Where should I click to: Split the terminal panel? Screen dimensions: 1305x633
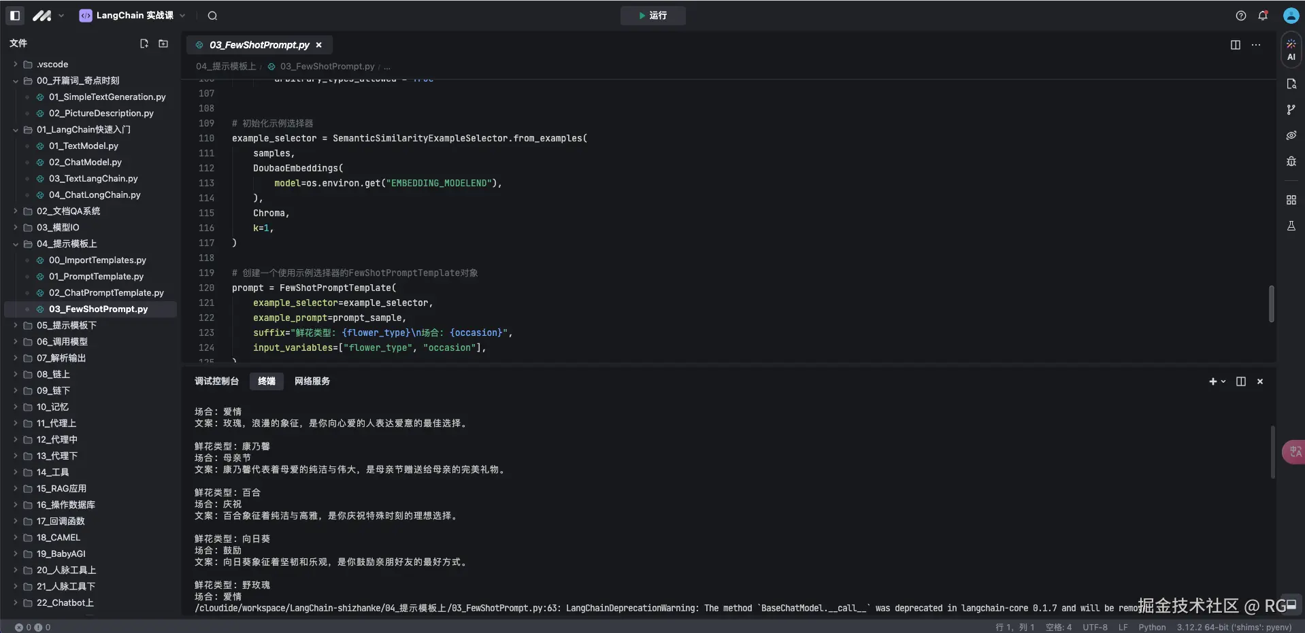click(1240, 381)
